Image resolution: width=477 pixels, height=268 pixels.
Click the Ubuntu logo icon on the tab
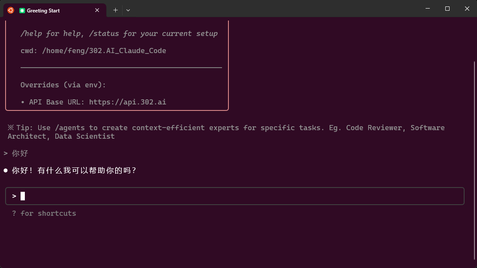[x=11, y=10]
